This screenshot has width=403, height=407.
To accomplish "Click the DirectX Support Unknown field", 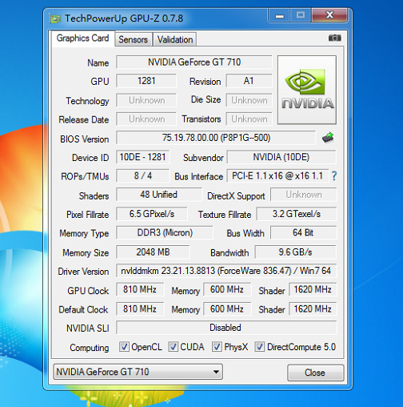I will (x=304, y=195).
